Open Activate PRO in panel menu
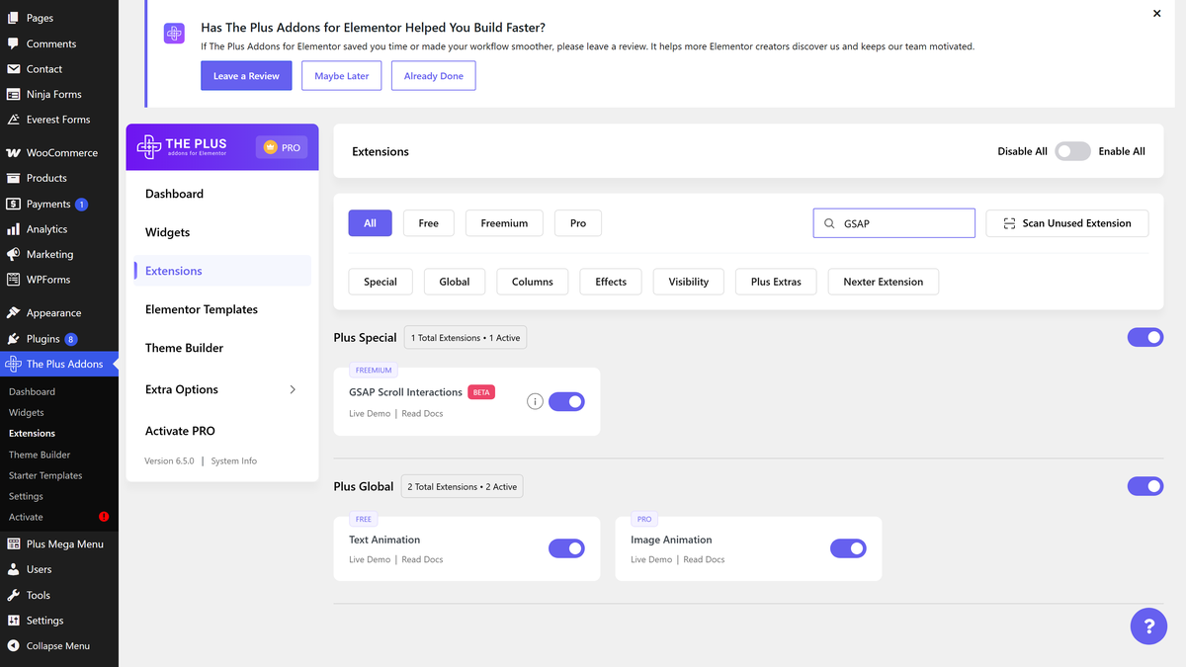This screenshot has width=1186, height=667. [180, 431]
